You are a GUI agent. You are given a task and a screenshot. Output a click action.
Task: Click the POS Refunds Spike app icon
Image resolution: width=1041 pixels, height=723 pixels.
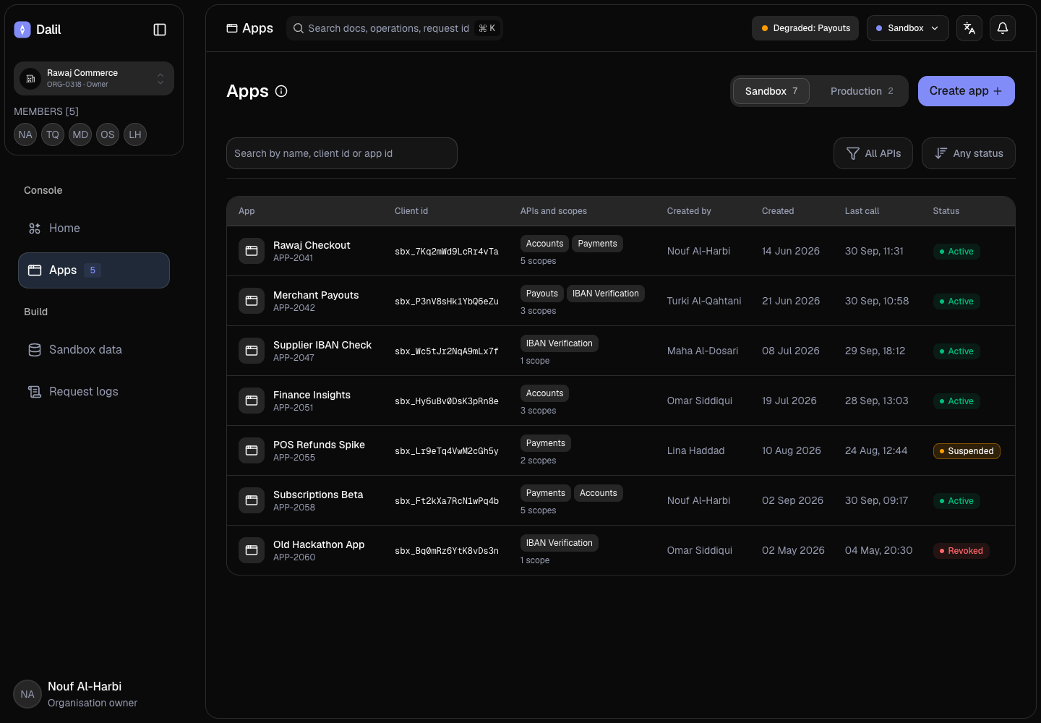[252, 450]
